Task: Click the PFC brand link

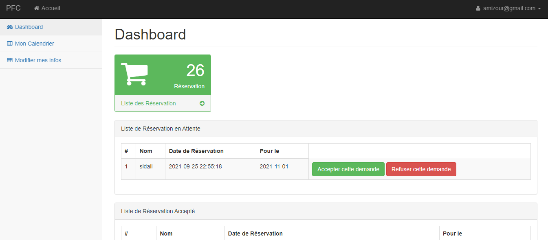Action: tap(13, 8)
